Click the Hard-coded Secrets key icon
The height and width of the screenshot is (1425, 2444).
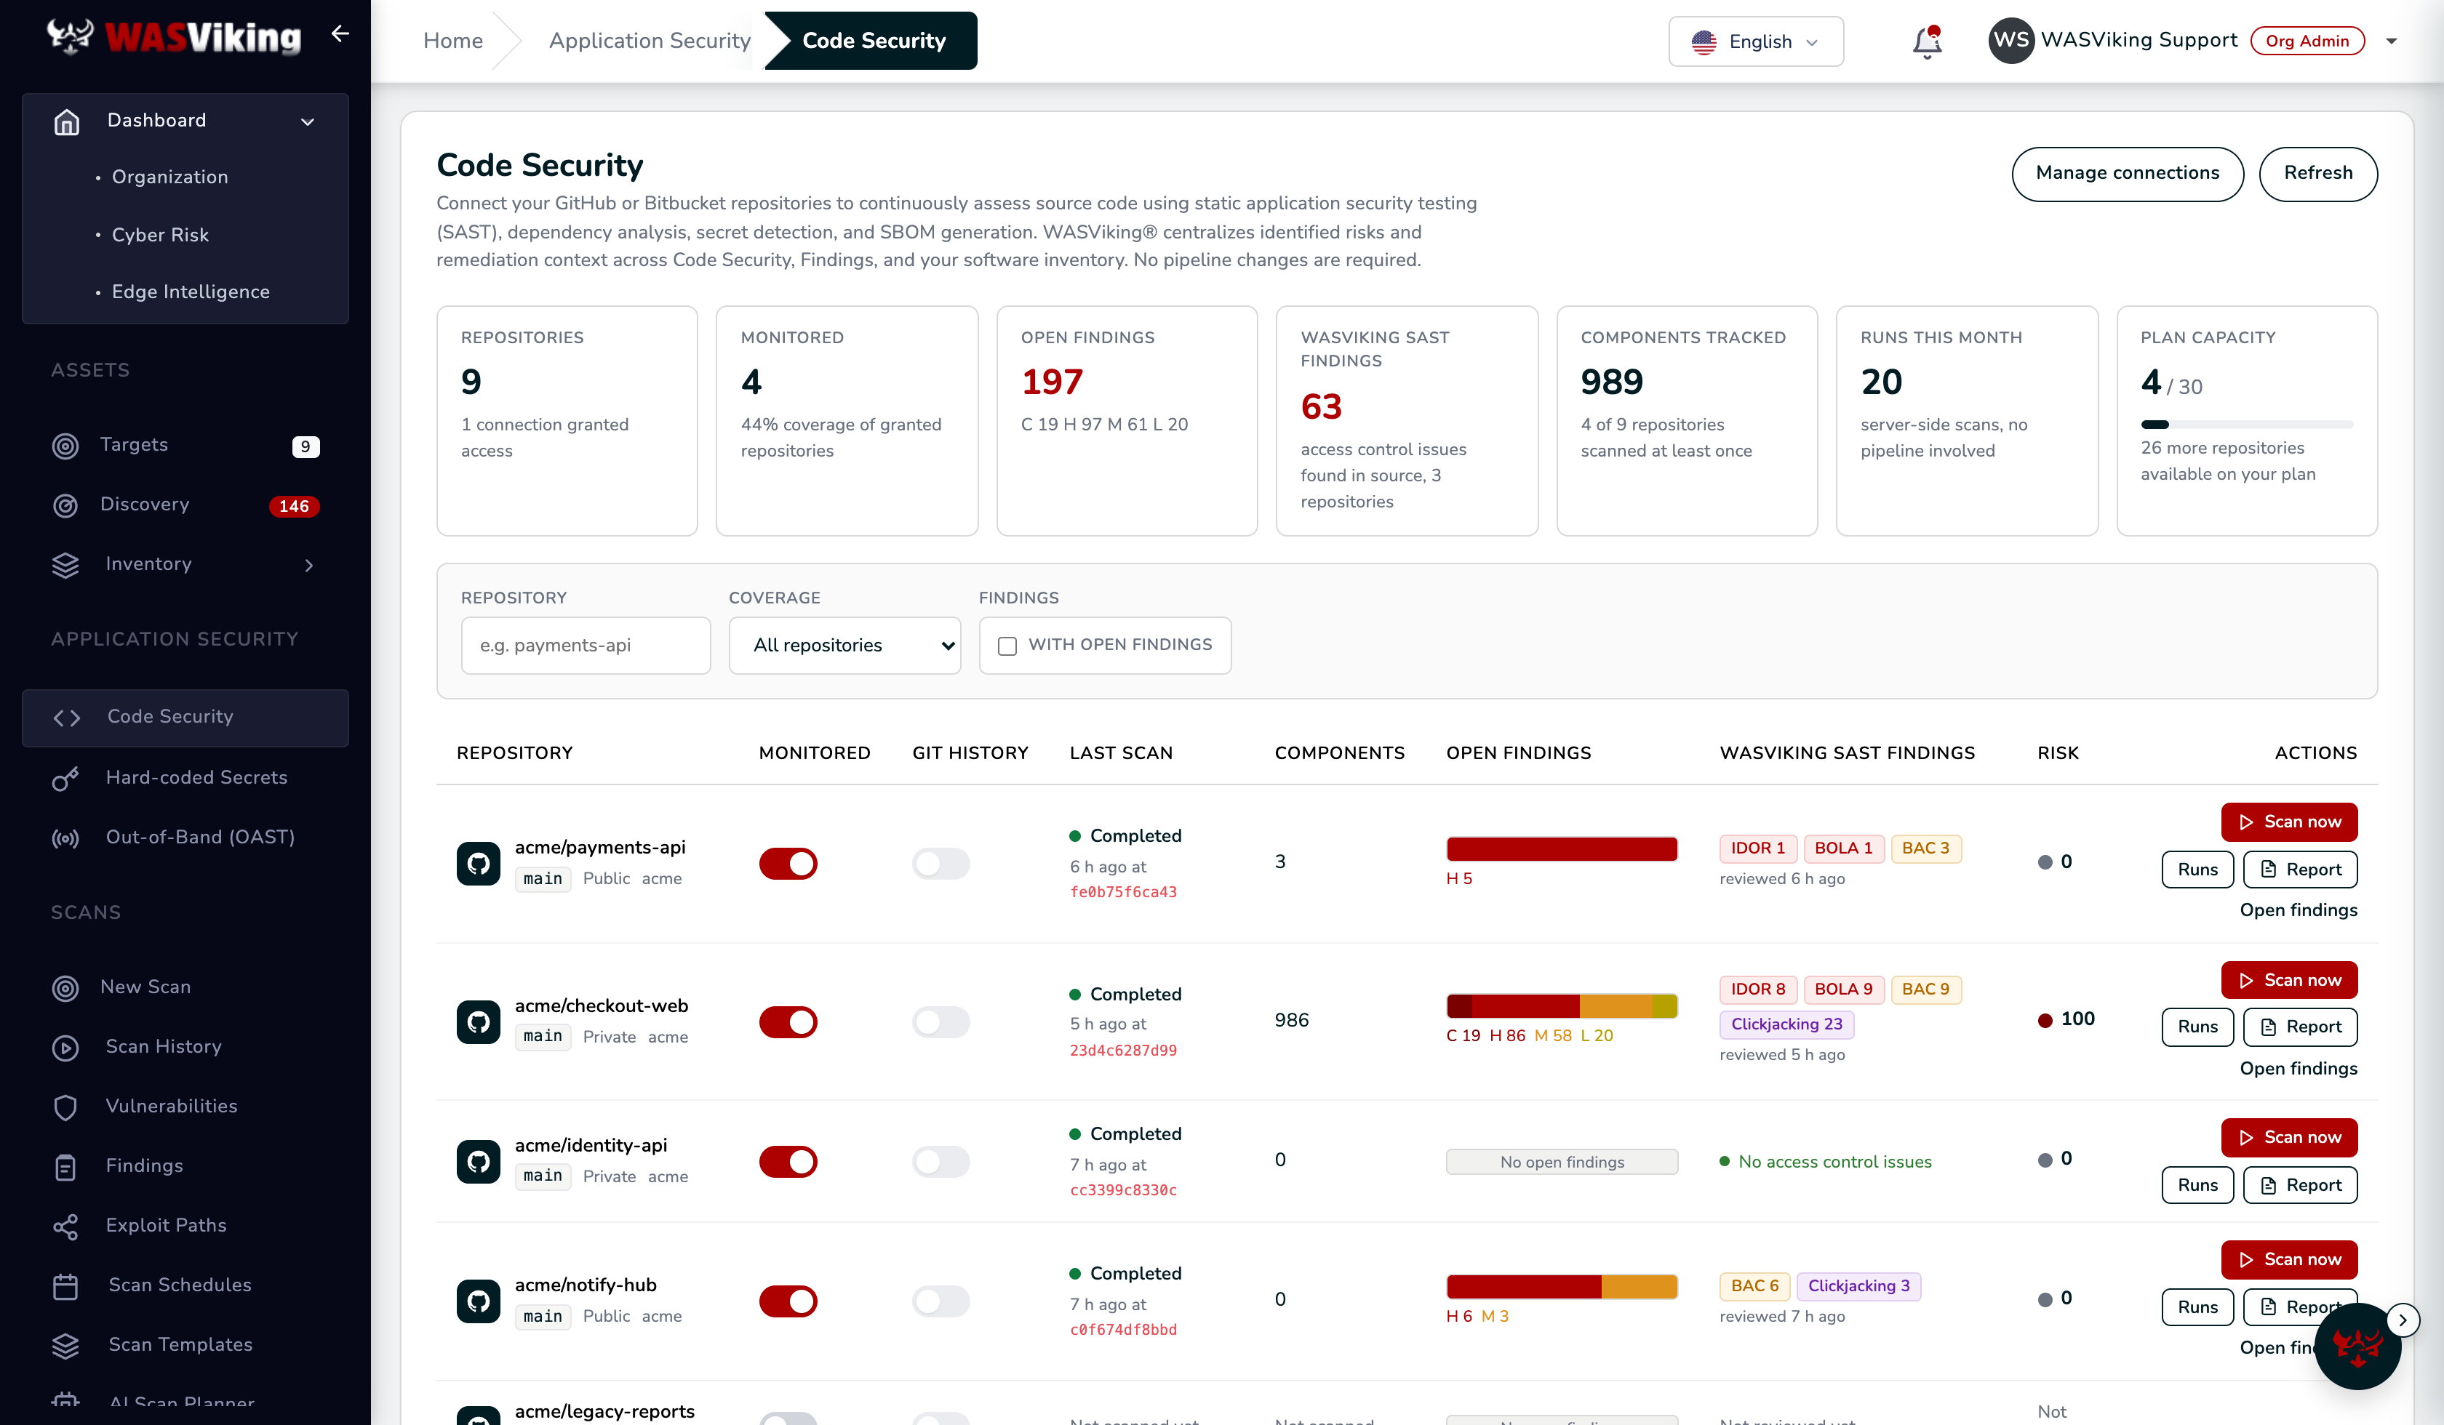pos(65,779)
